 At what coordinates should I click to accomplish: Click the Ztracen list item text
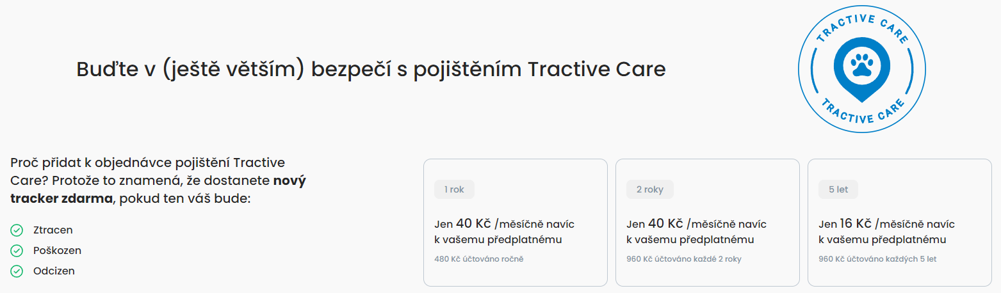click(53, 230)
